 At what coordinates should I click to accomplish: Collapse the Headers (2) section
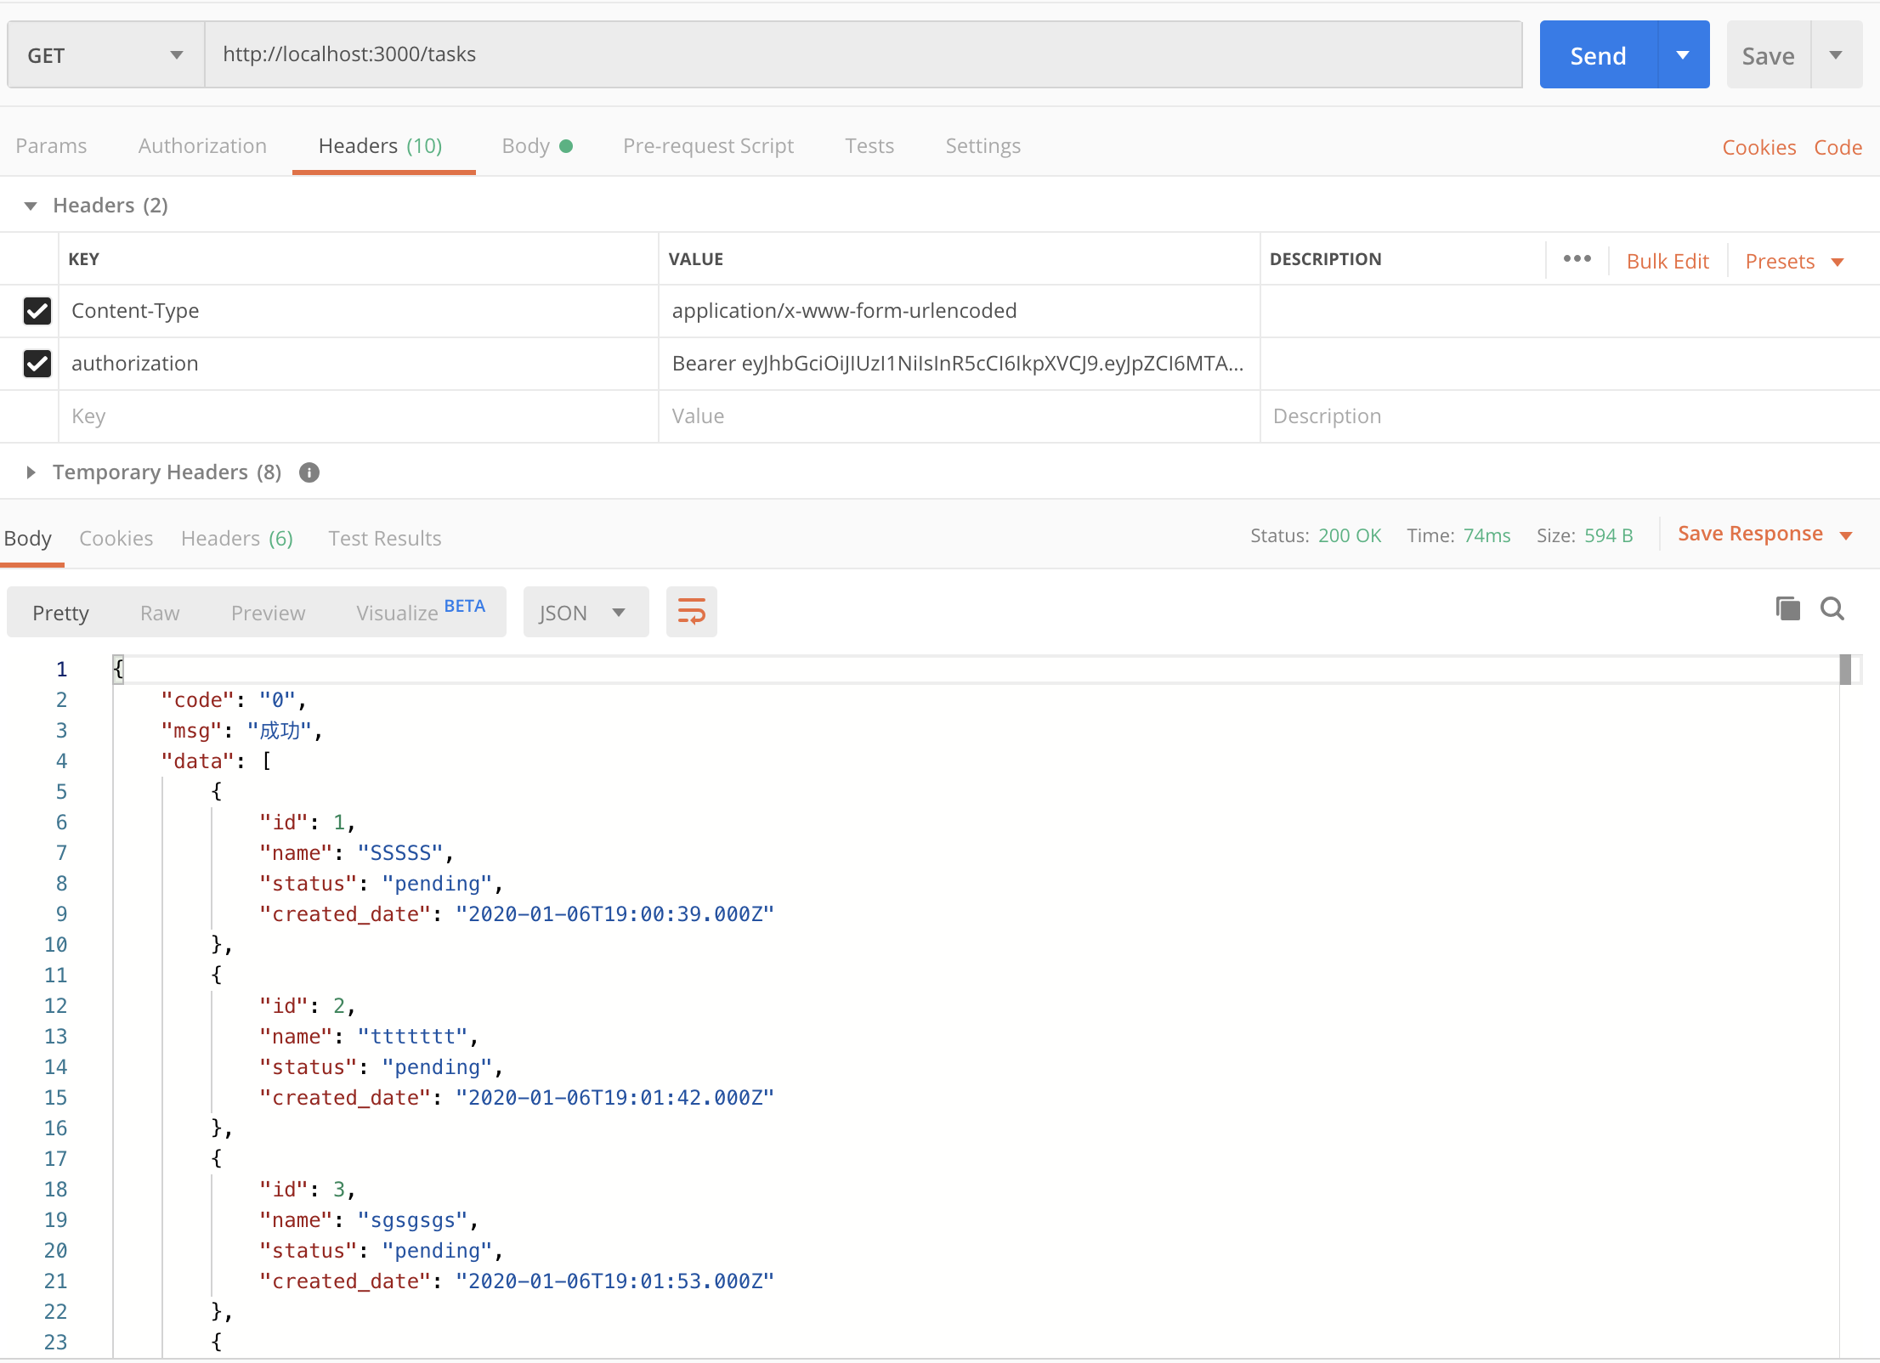tap(31, 206)
